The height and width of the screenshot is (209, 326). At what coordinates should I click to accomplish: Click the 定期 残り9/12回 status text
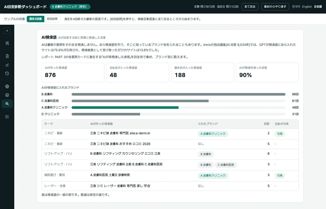tap(205, 7)
